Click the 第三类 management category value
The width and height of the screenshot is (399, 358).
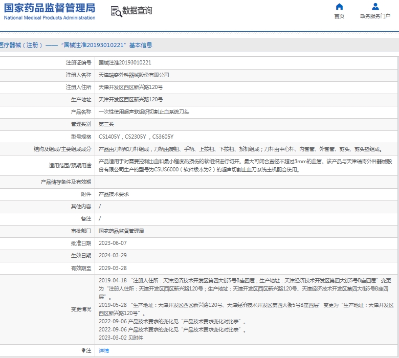coord(106,124)
